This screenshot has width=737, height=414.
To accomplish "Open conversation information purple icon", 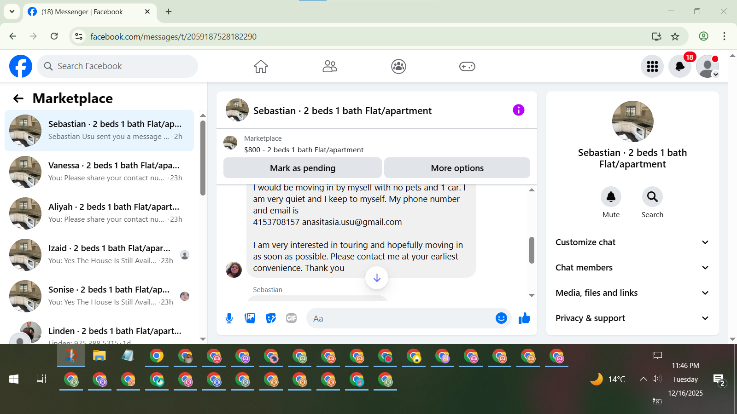I will pyautogui.click(x=519, y=110).
